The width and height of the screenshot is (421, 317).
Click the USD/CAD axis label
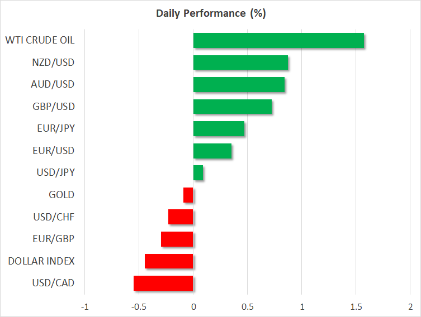click(x=54, y=284)
